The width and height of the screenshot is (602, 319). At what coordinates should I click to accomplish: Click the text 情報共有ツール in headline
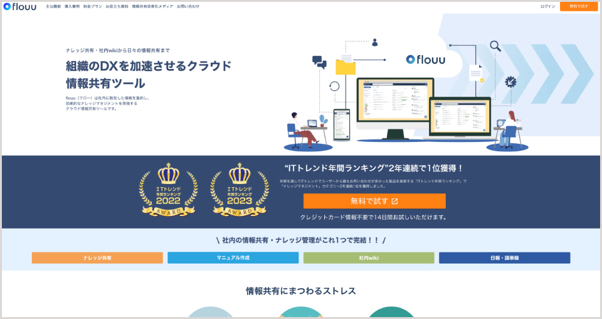pos(105,84)
